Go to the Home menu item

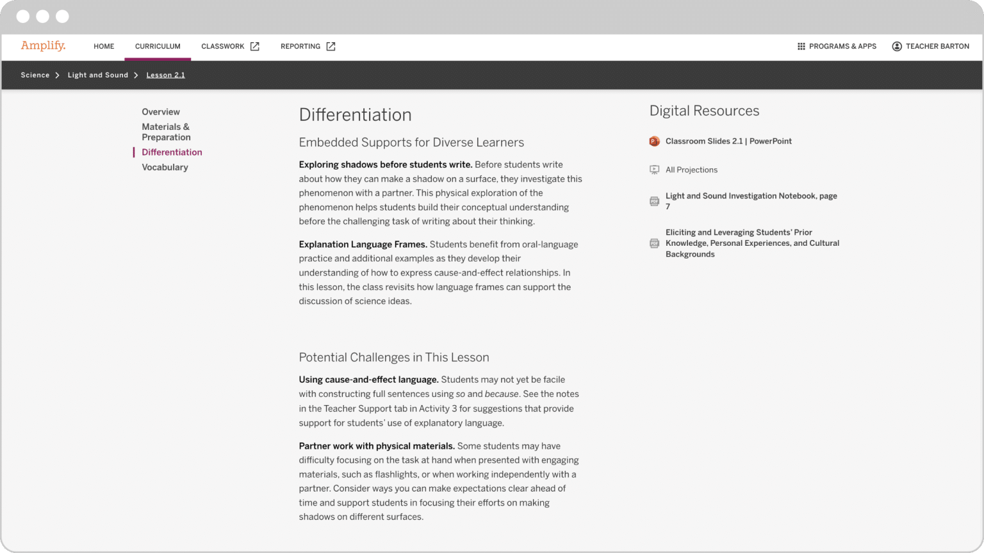(104, 46)
